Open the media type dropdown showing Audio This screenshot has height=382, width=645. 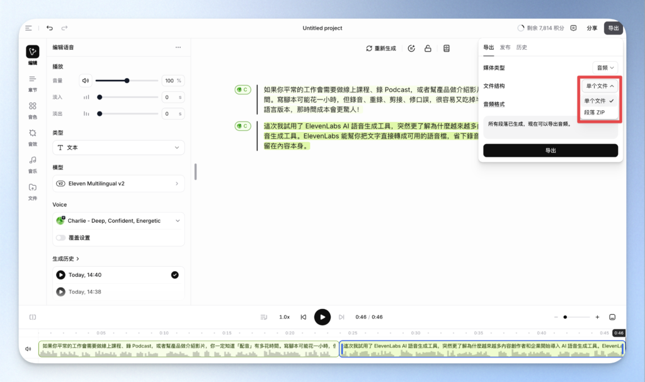click(605, 68)
